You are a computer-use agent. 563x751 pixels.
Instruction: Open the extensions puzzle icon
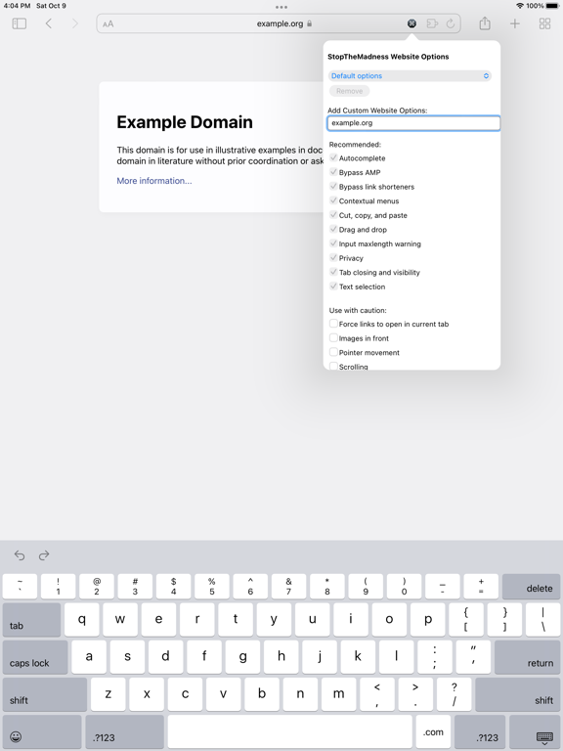(432, 23)
